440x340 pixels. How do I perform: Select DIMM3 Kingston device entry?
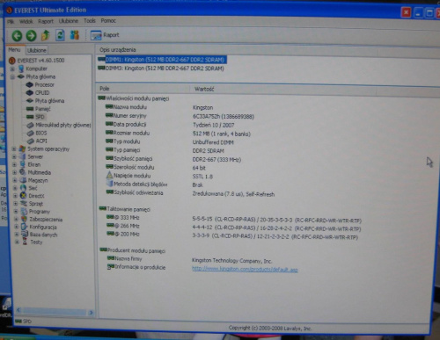[165, 69]
